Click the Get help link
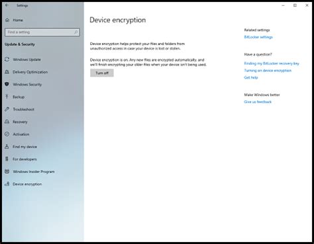This screenshot has width=314, height=244. click(x=251, y=77)
